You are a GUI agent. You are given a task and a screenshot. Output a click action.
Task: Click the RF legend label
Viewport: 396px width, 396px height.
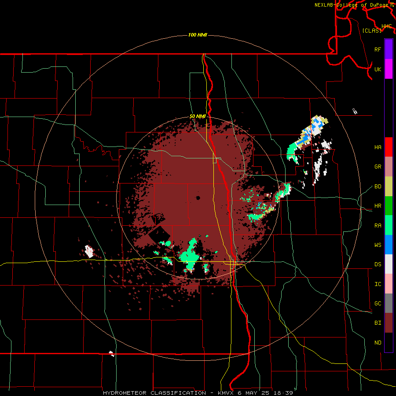point(378,49)
